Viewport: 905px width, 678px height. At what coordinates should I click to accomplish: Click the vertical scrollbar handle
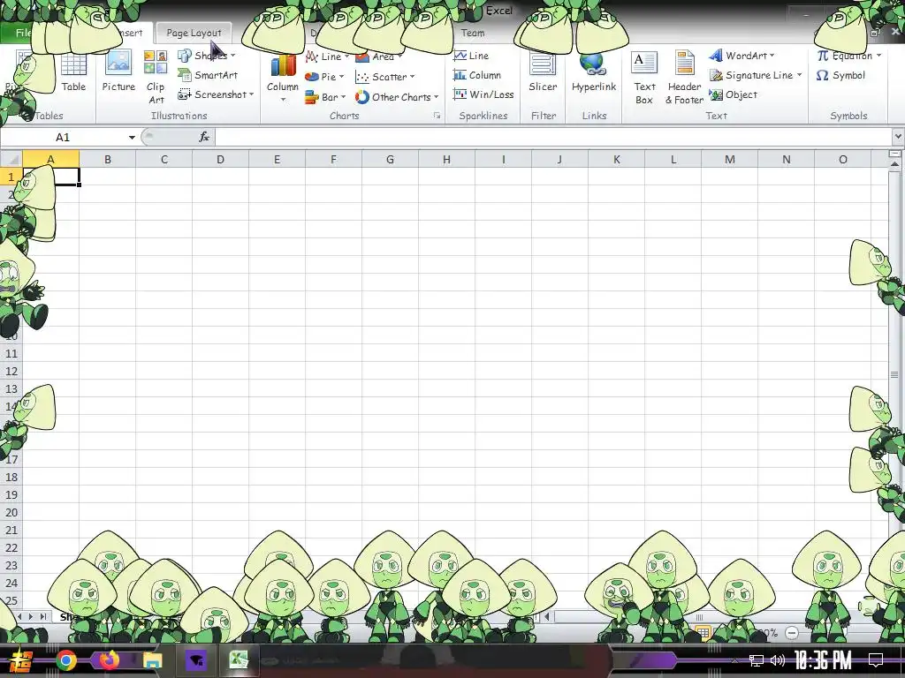pos(894,374)
